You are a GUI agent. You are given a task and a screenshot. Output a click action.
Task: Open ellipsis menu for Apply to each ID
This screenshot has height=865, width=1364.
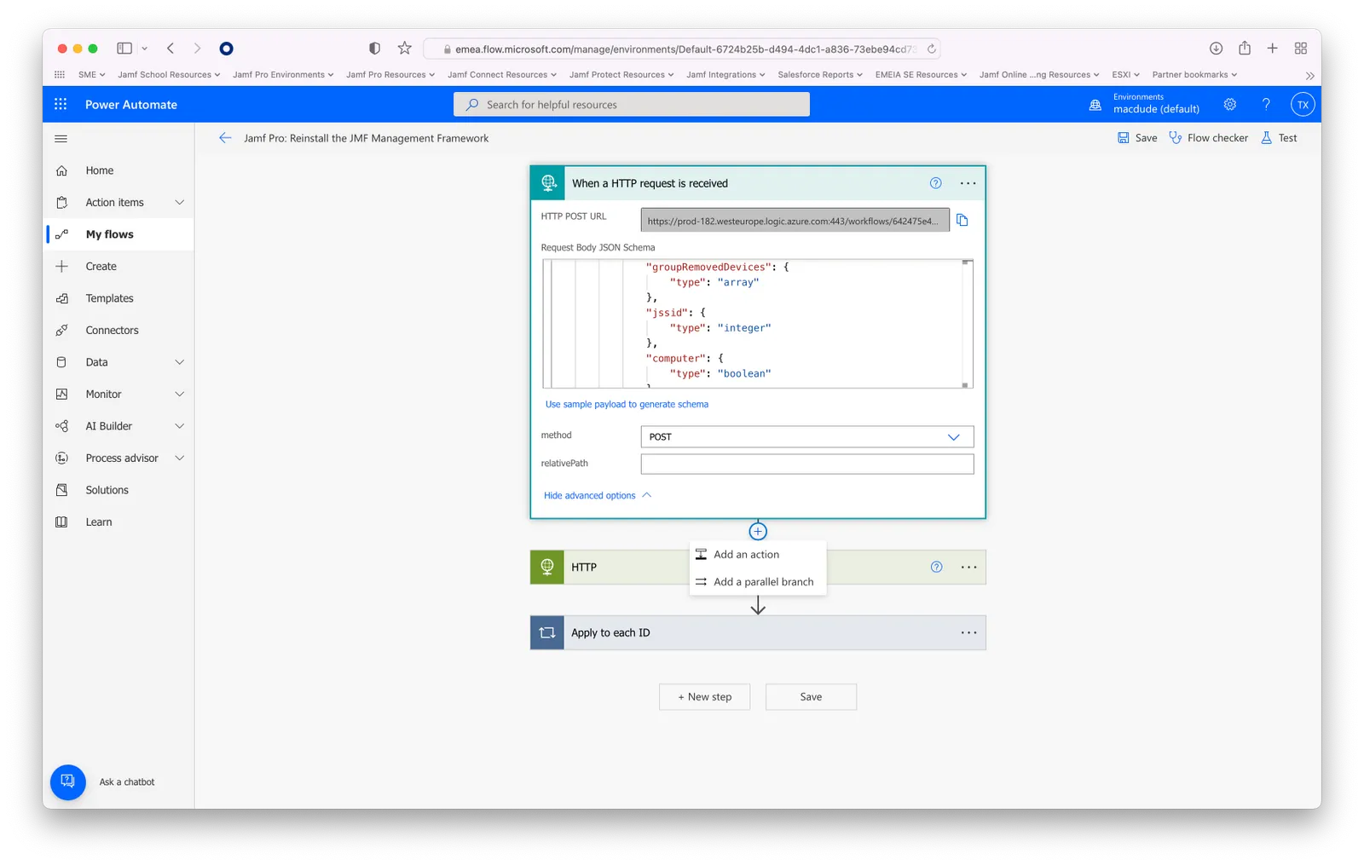[x=968, y=633]
